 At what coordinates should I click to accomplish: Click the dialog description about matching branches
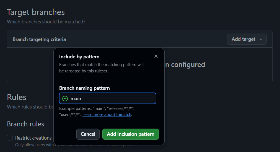click(x=101, y=68)
